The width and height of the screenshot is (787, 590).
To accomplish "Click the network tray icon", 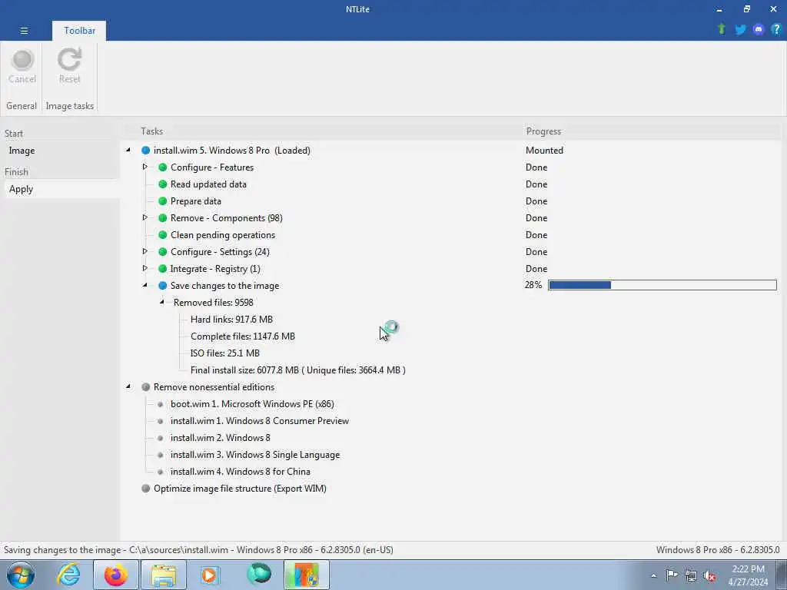I will pyautogui.click(x=691, y=575).
